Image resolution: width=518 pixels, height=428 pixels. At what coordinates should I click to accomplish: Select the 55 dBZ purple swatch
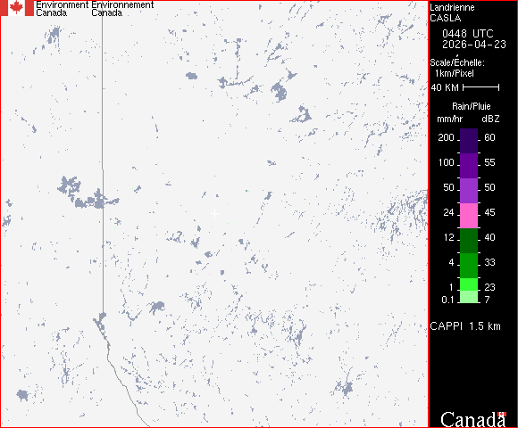click(469, 166)
